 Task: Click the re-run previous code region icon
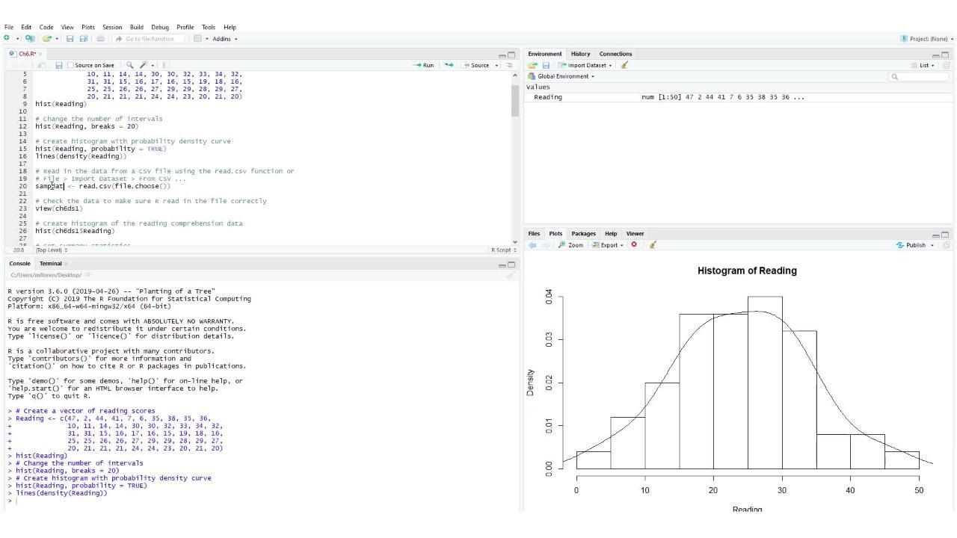click(x=449, y=65)
